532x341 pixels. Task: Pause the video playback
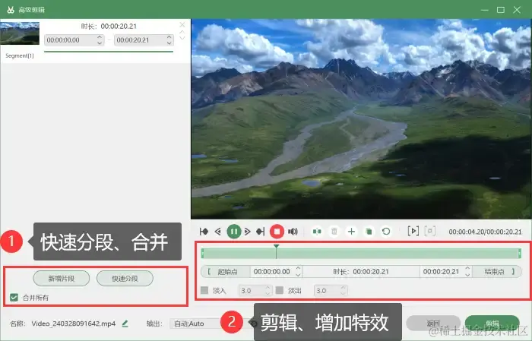click(x=233, y=232)
